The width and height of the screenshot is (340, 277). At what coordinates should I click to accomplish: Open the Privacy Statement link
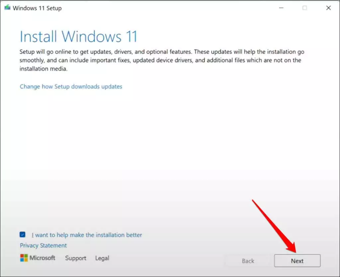(x=43, y=246)
